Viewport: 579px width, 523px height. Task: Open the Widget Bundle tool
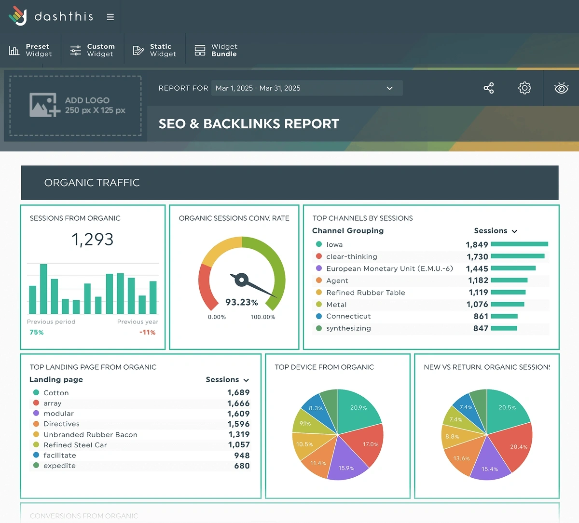point(216,50)
